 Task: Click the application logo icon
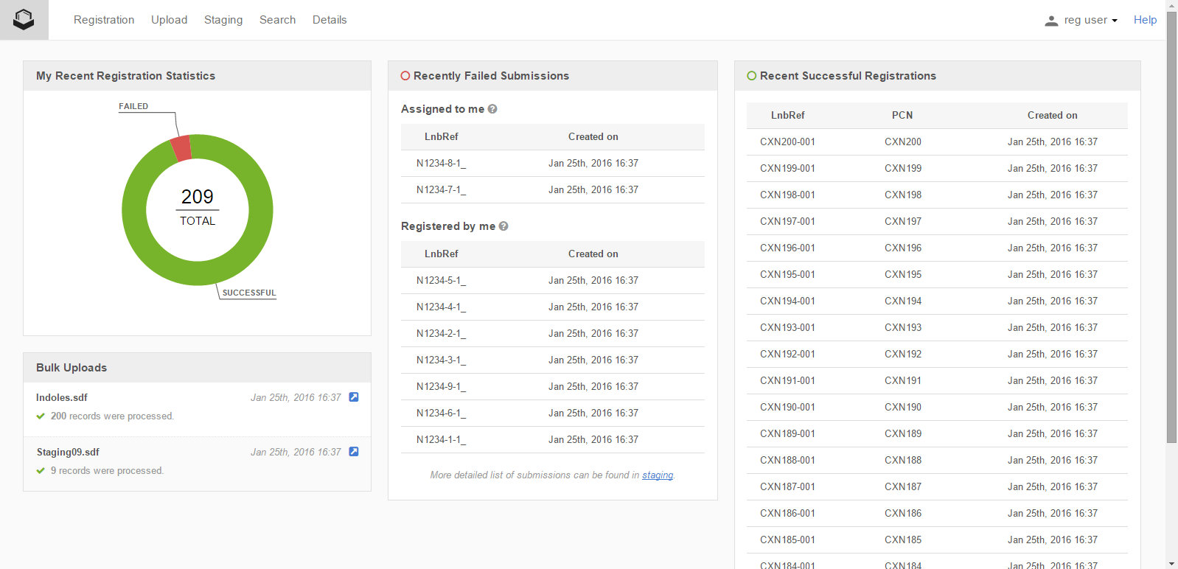coord(24,20)
